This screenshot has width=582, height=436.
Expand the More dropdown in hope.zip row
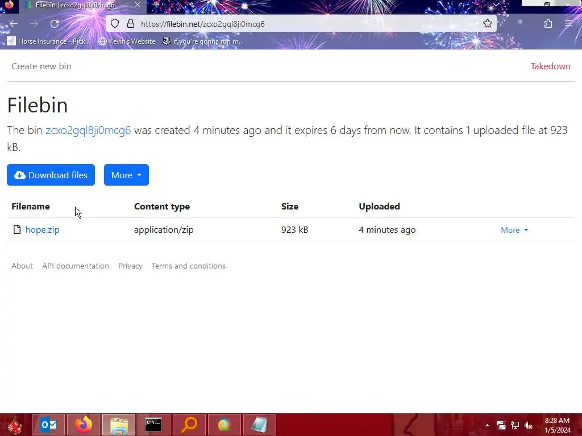click(x=514, y=230)
